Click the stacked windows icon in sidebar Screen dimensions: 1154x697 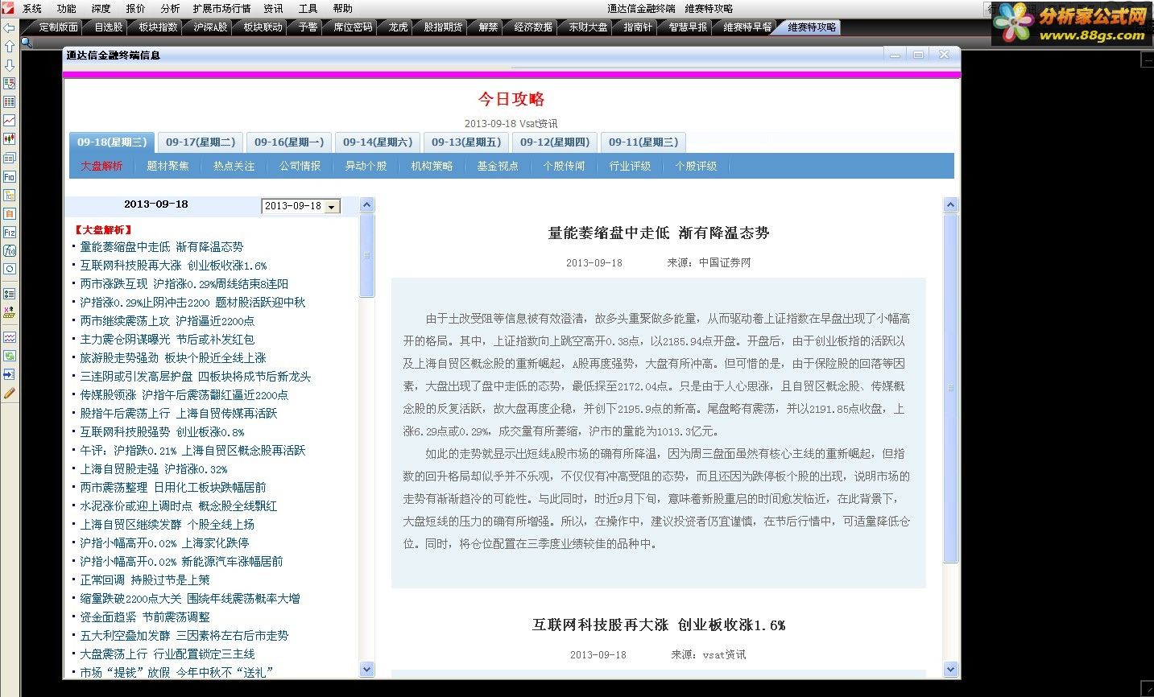(x=10, y=158)
